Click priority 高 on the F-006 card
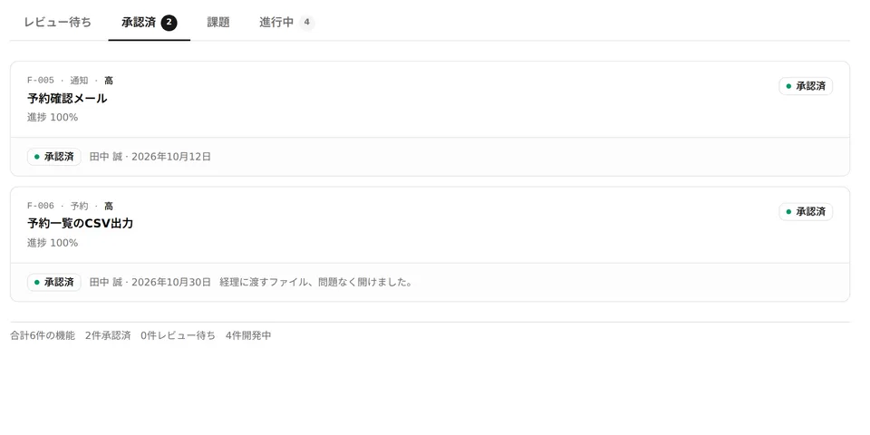Viewport: 870px width, 435px height. click(x=109, y=206)
